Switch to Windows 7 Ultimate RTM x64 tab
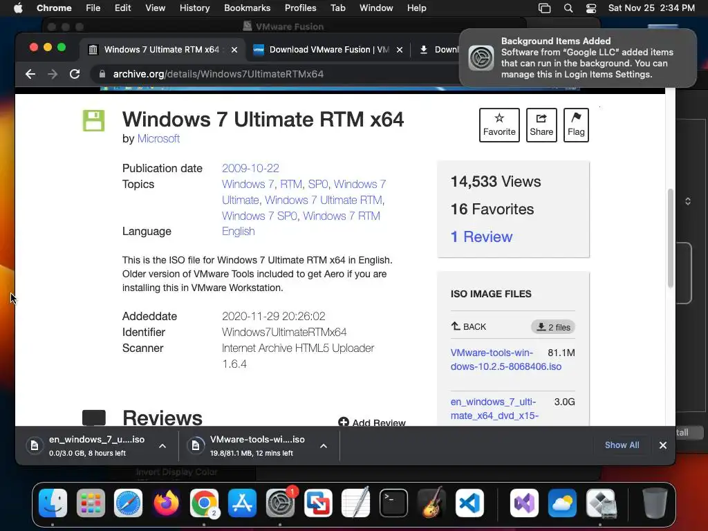This screenshot has width=708, height=531. point(162,50)
